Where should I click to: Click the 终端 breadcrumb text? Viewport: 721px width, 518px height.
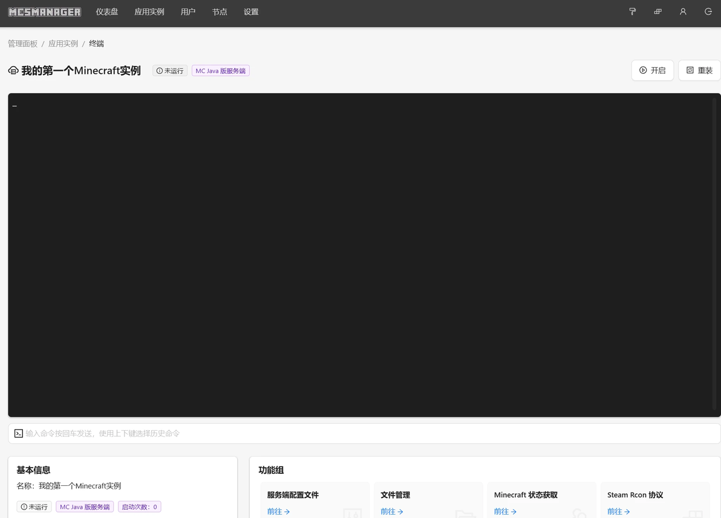pyautogui.click(x=96, y=44)
